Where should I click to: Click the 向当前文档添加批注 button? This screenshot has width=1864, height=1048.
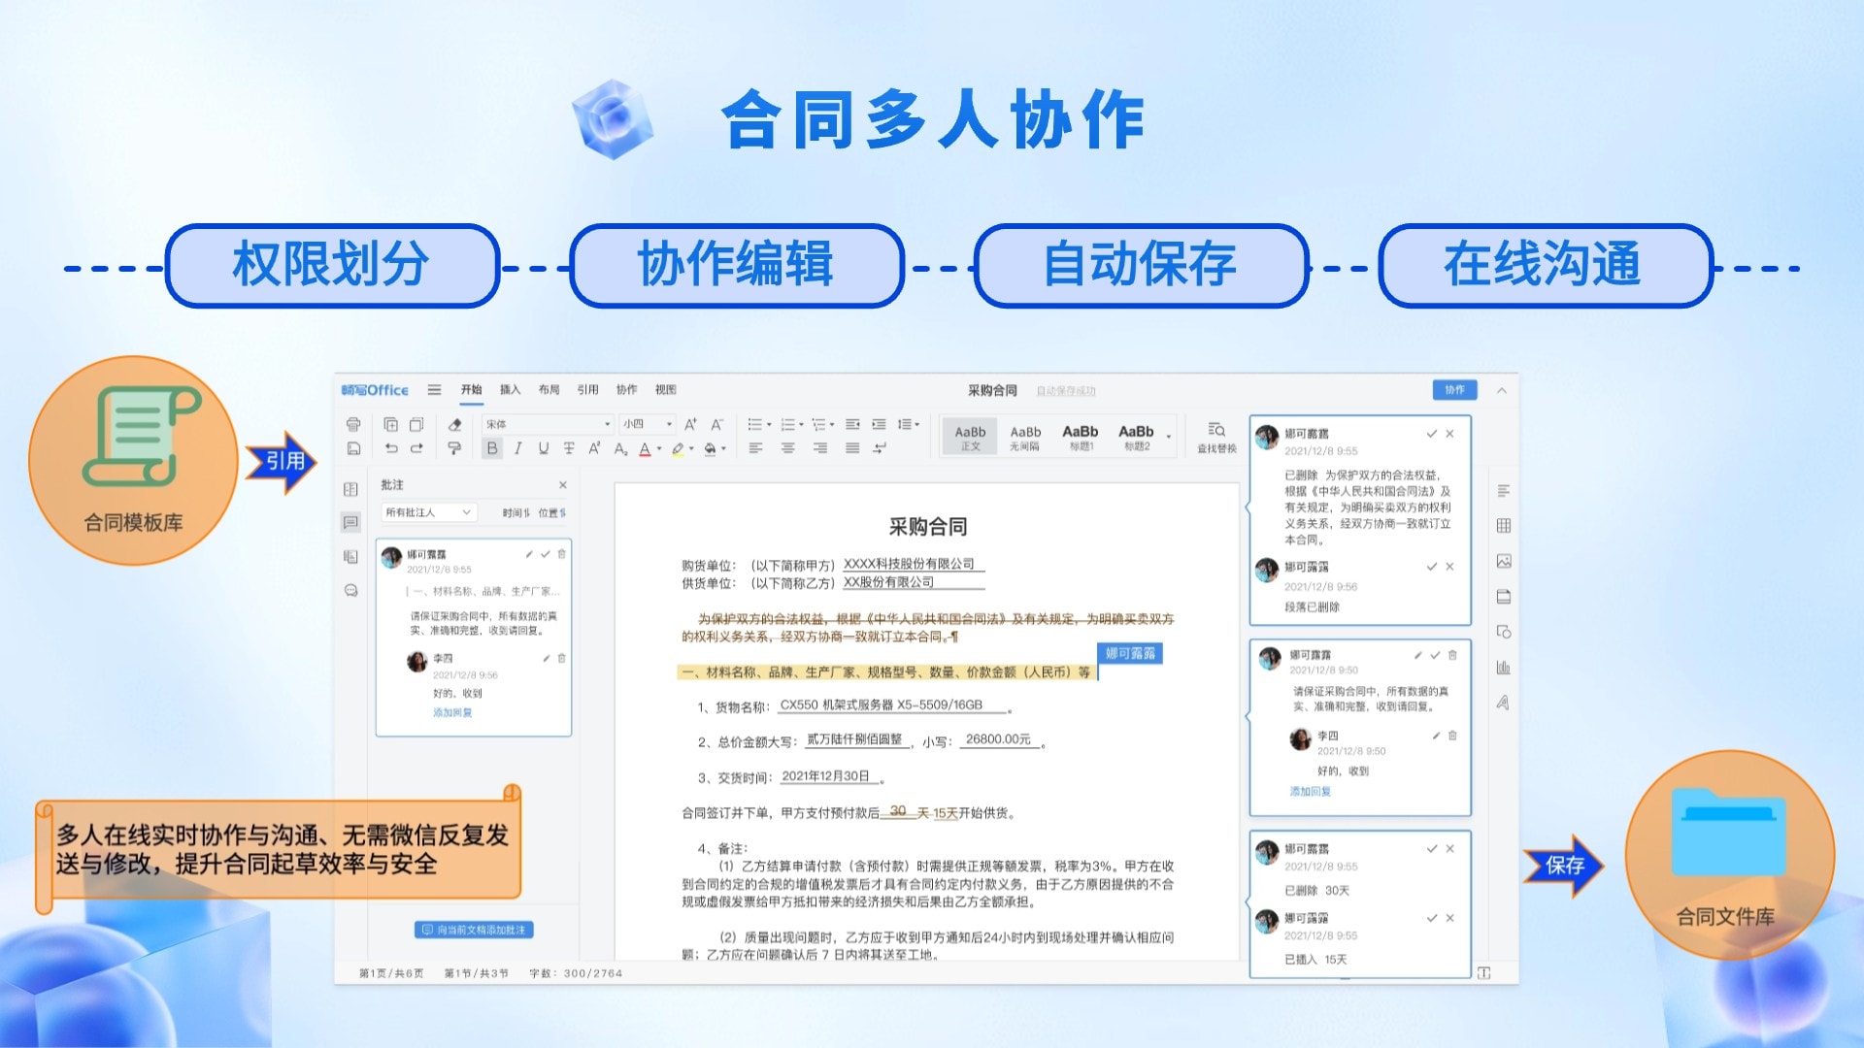click(474, 930)
